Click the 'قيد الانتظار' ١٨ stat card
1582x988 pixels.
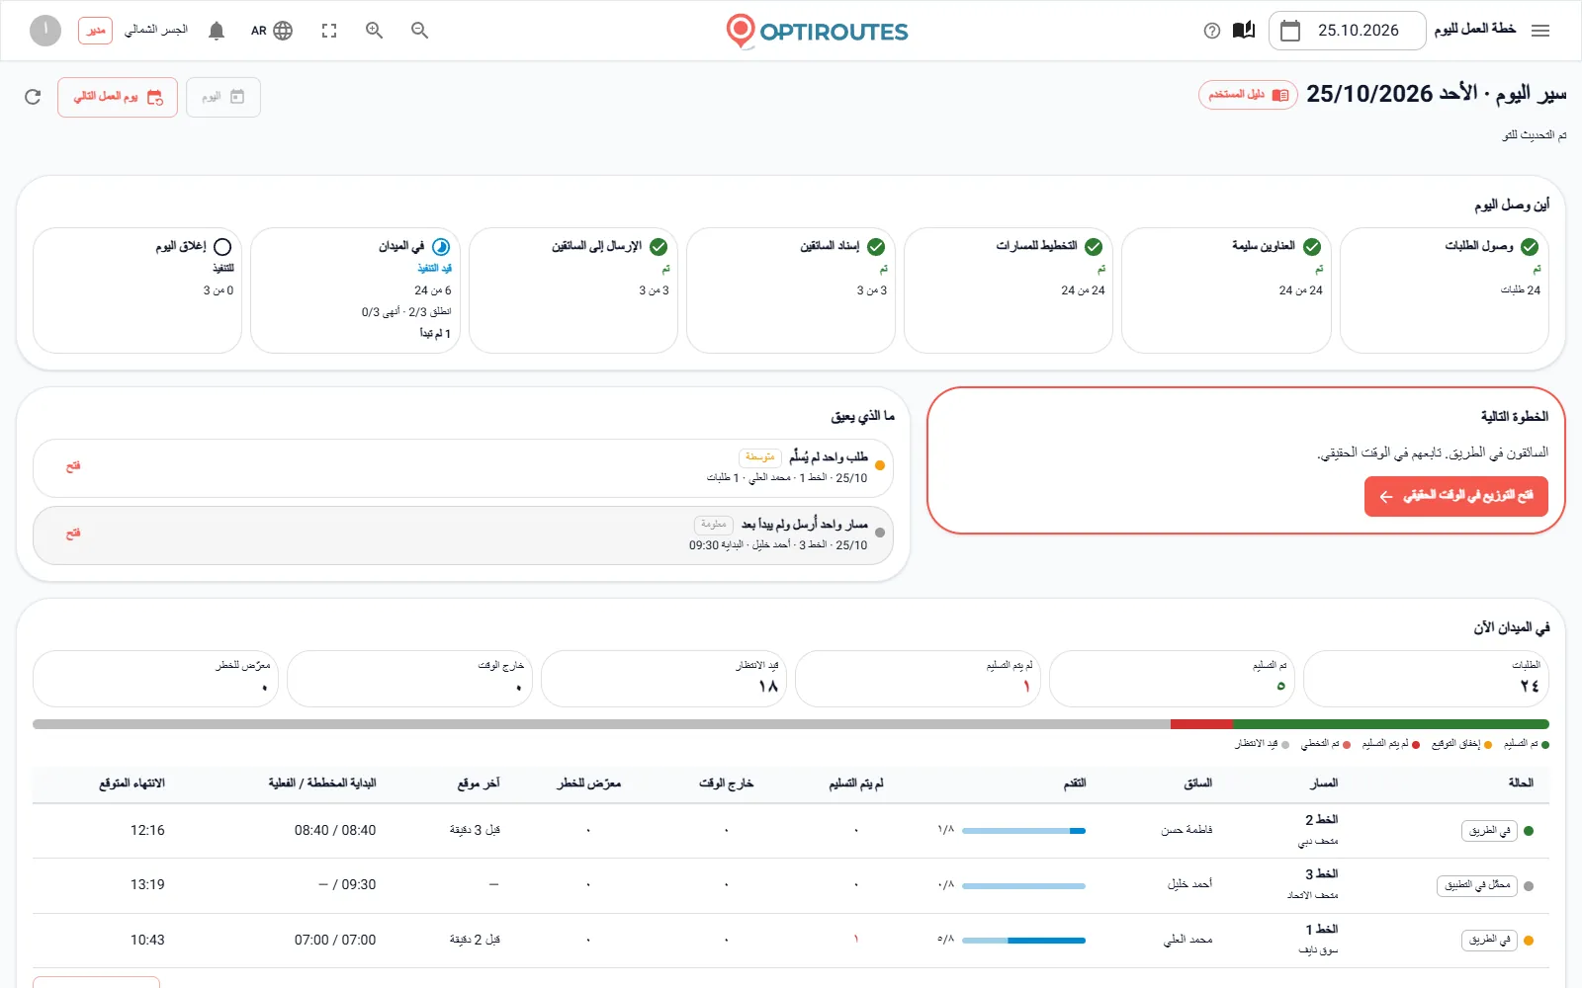point(663,679)
